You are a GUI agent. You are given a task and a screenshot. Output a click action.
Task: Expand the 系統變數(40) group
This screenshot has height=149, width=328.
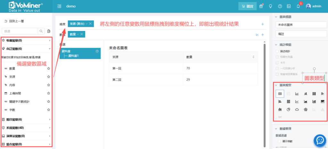tap(26, 128)
